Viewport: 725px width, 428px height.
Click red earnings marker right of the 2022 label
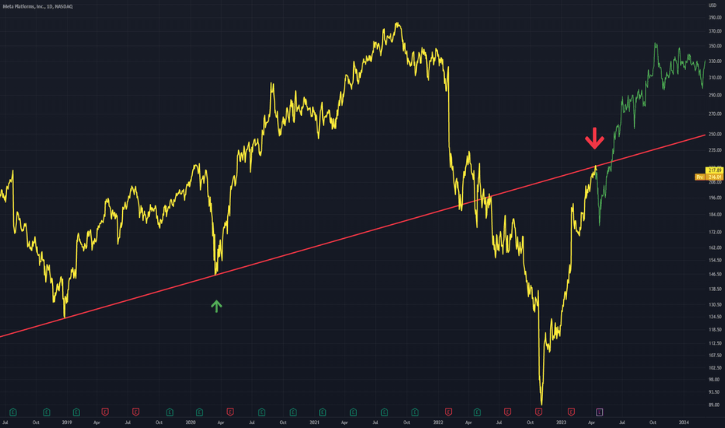click(x=448, y=412)
